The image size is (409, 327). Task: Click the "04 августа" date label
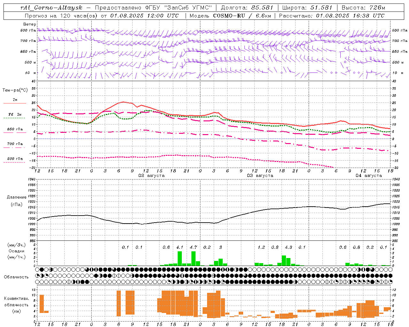[369, 176]
